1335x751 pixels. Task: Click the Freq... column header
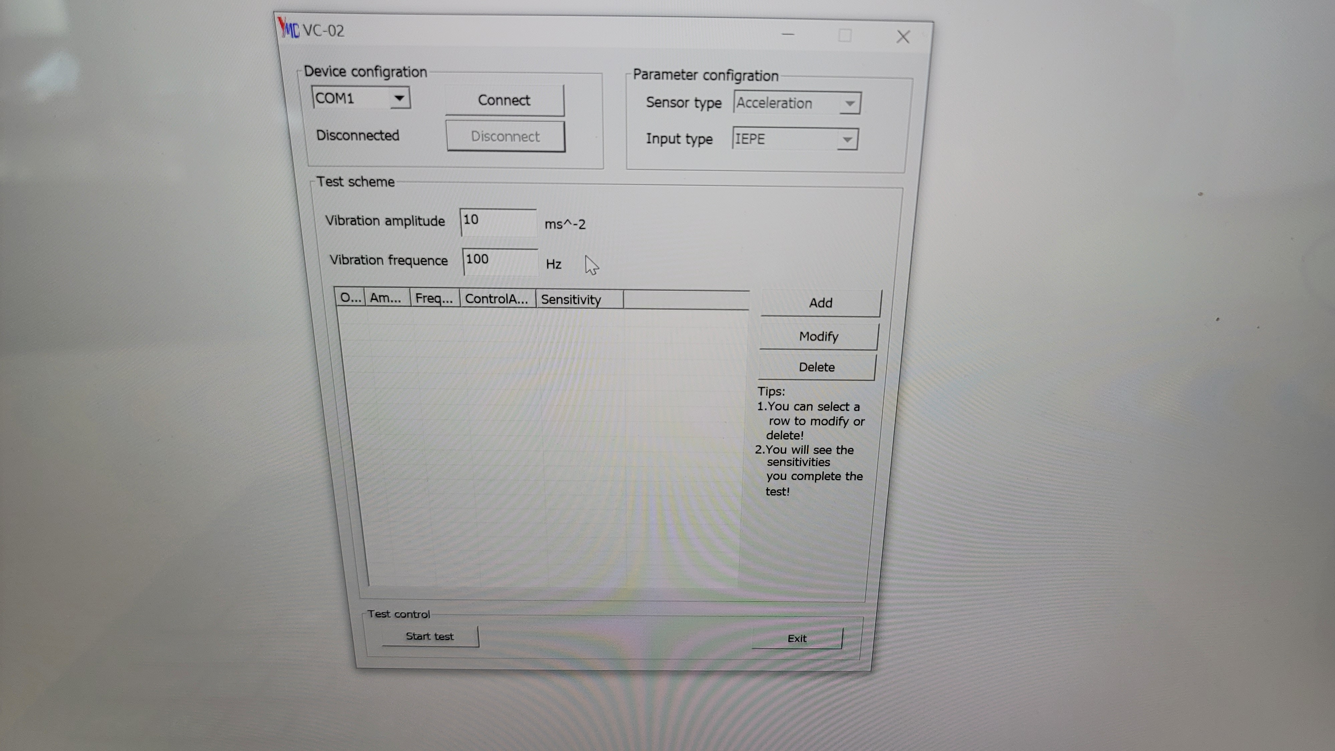point(435,298)
